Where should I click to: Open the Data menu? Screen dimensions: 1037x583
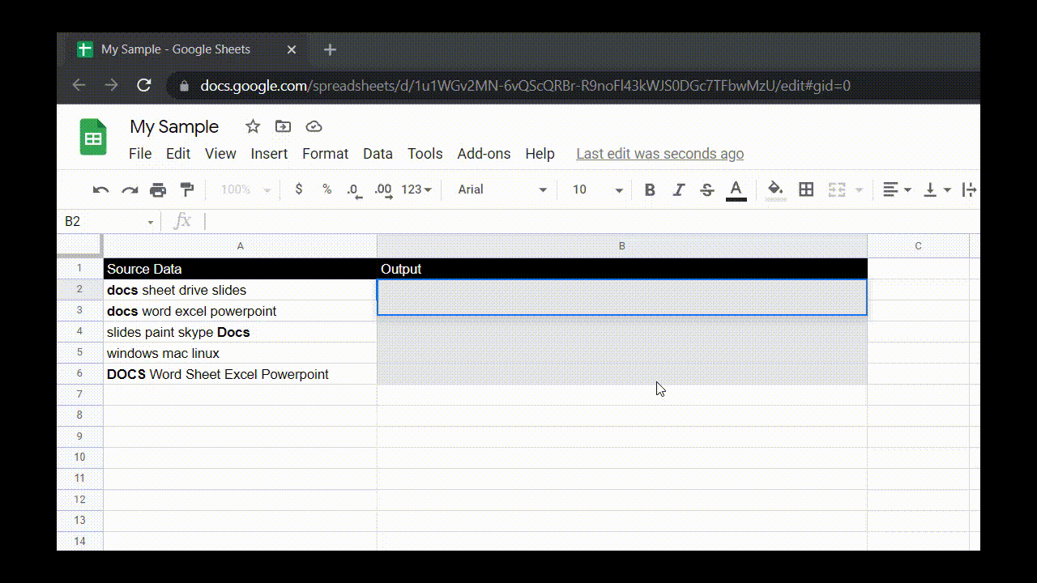click(x=378, y=154)
